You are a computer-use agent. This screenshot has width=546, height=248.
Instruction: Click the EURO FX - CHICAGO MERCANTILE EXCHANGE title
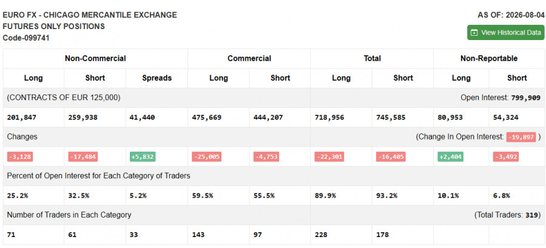[x=90, y=15]
